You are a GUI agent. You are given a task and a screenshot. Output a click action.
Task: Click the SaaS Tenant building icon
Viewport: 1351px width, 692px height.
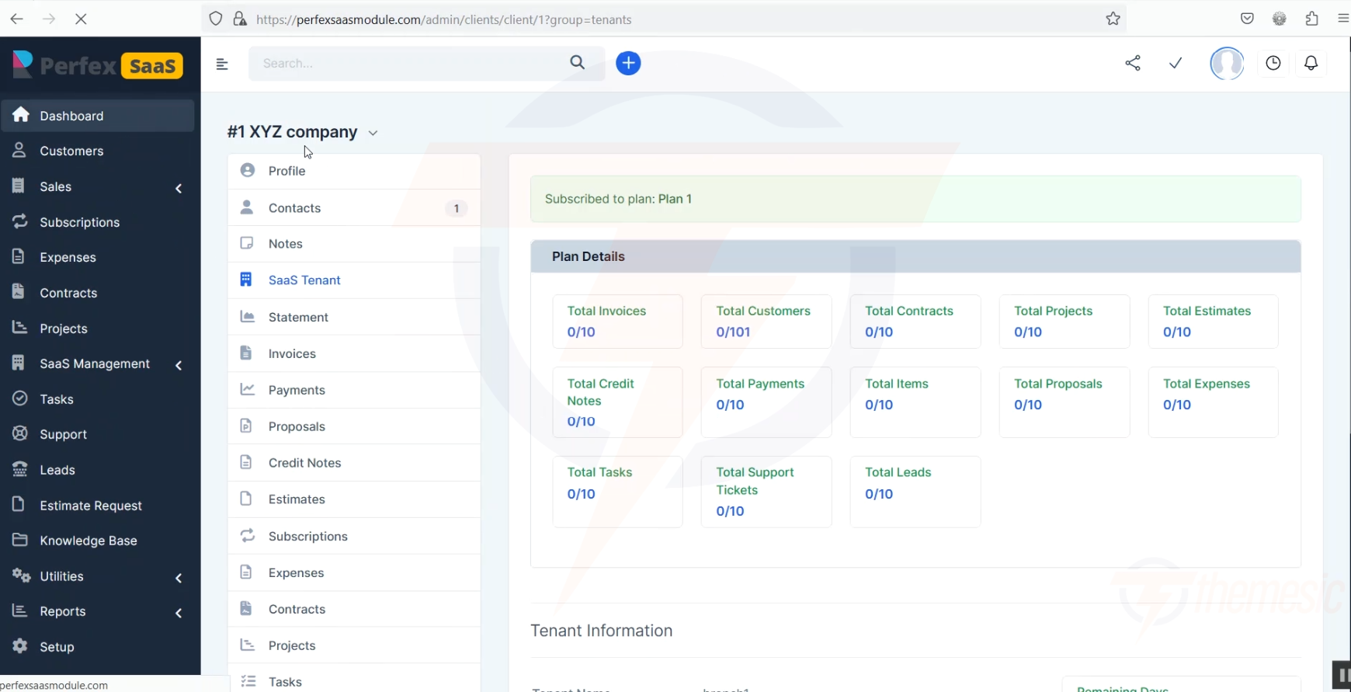pyautogui.click(x=246, y=280)
